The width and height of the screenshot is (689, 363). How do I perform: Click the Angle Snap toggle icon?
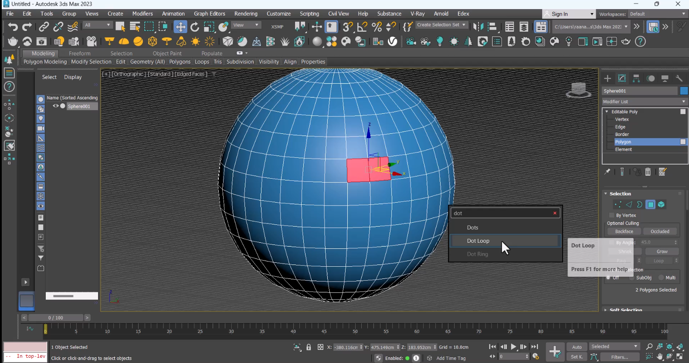coord(362,27)
